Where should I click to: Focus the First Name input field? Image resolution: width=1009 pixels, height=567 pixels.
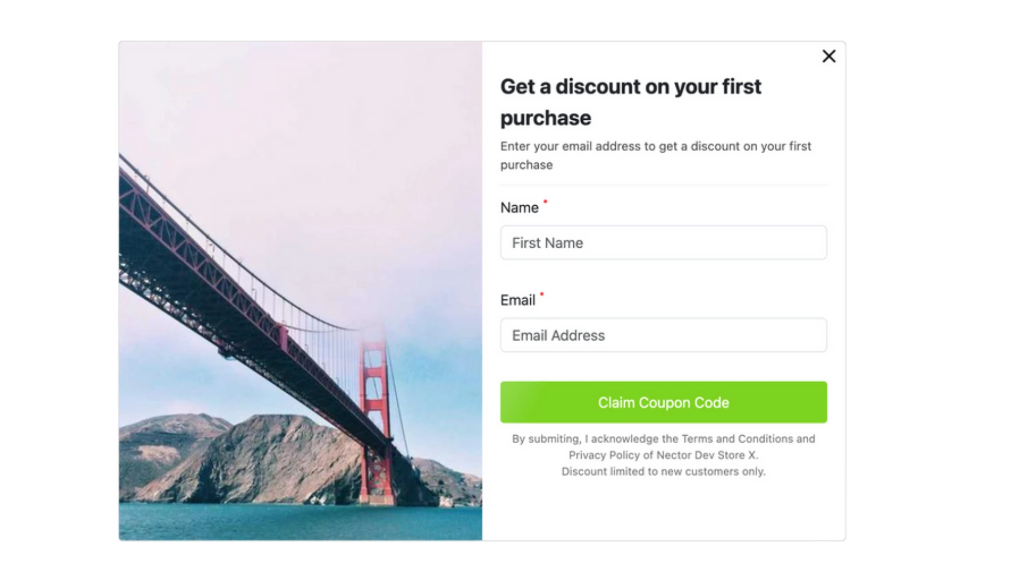tap(663, 243)
